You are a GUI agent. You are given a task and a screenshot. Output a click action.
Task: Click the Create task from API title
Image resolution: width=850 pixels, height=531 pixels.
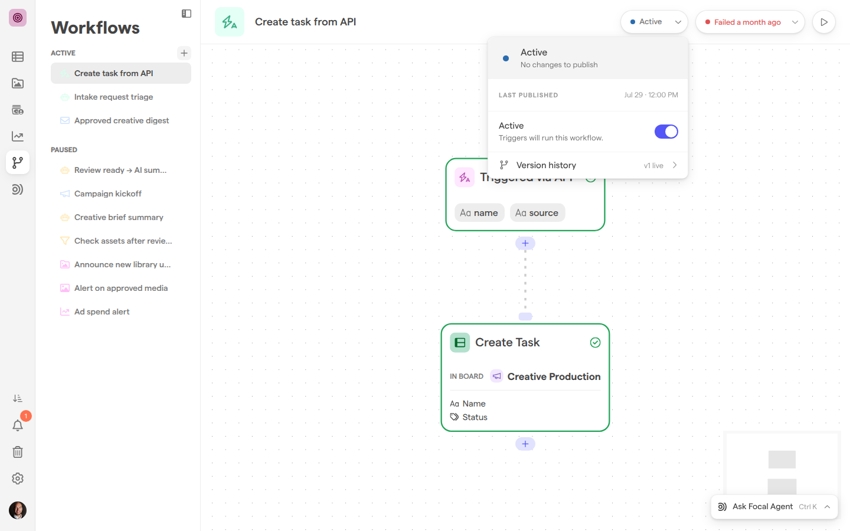point(305,22)
